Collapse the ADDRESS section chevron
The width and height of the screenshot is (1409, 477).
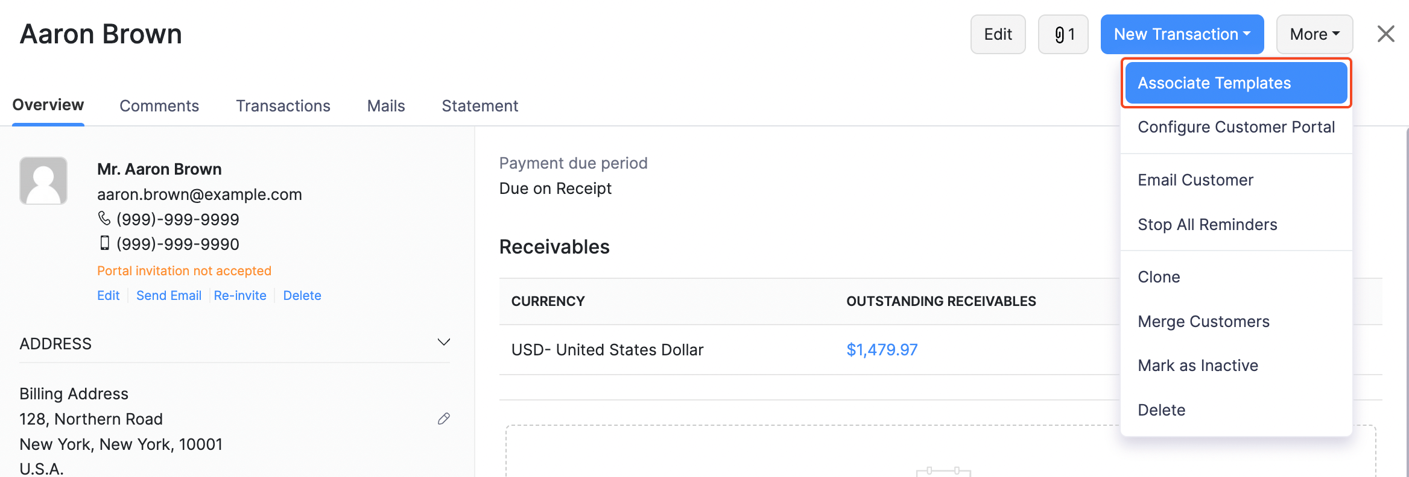[444, 343]
